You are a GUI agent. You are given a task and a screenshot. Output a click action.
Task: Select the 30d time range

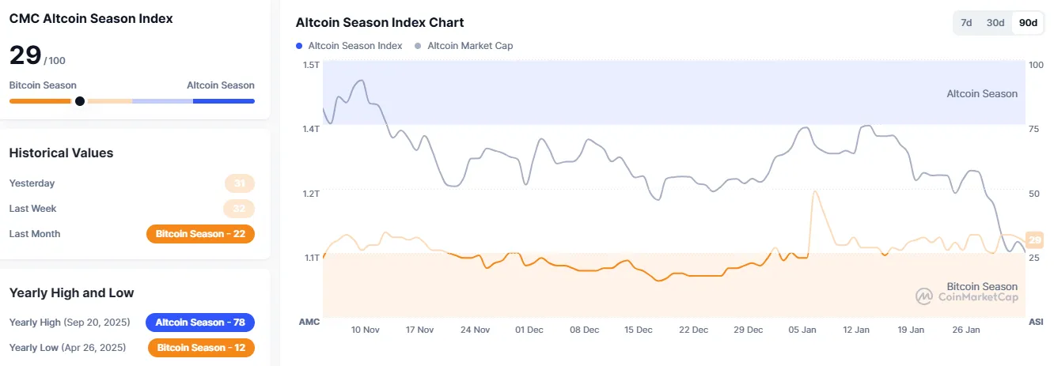995,23
